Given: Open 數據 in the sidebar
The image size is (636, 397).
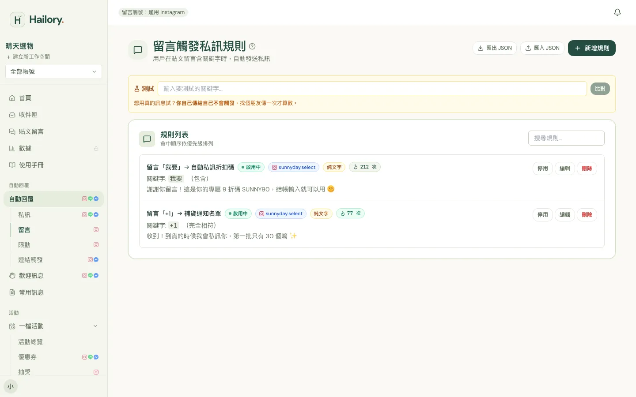Looking at the screenshot, I should click(x=53, y=148).
